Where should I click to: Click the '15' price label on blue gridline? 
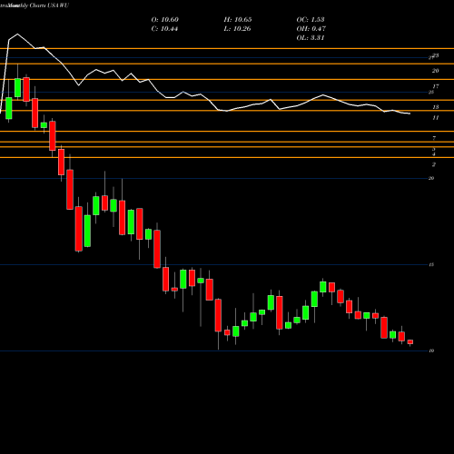pyautogui.click(x=431, y=265)
